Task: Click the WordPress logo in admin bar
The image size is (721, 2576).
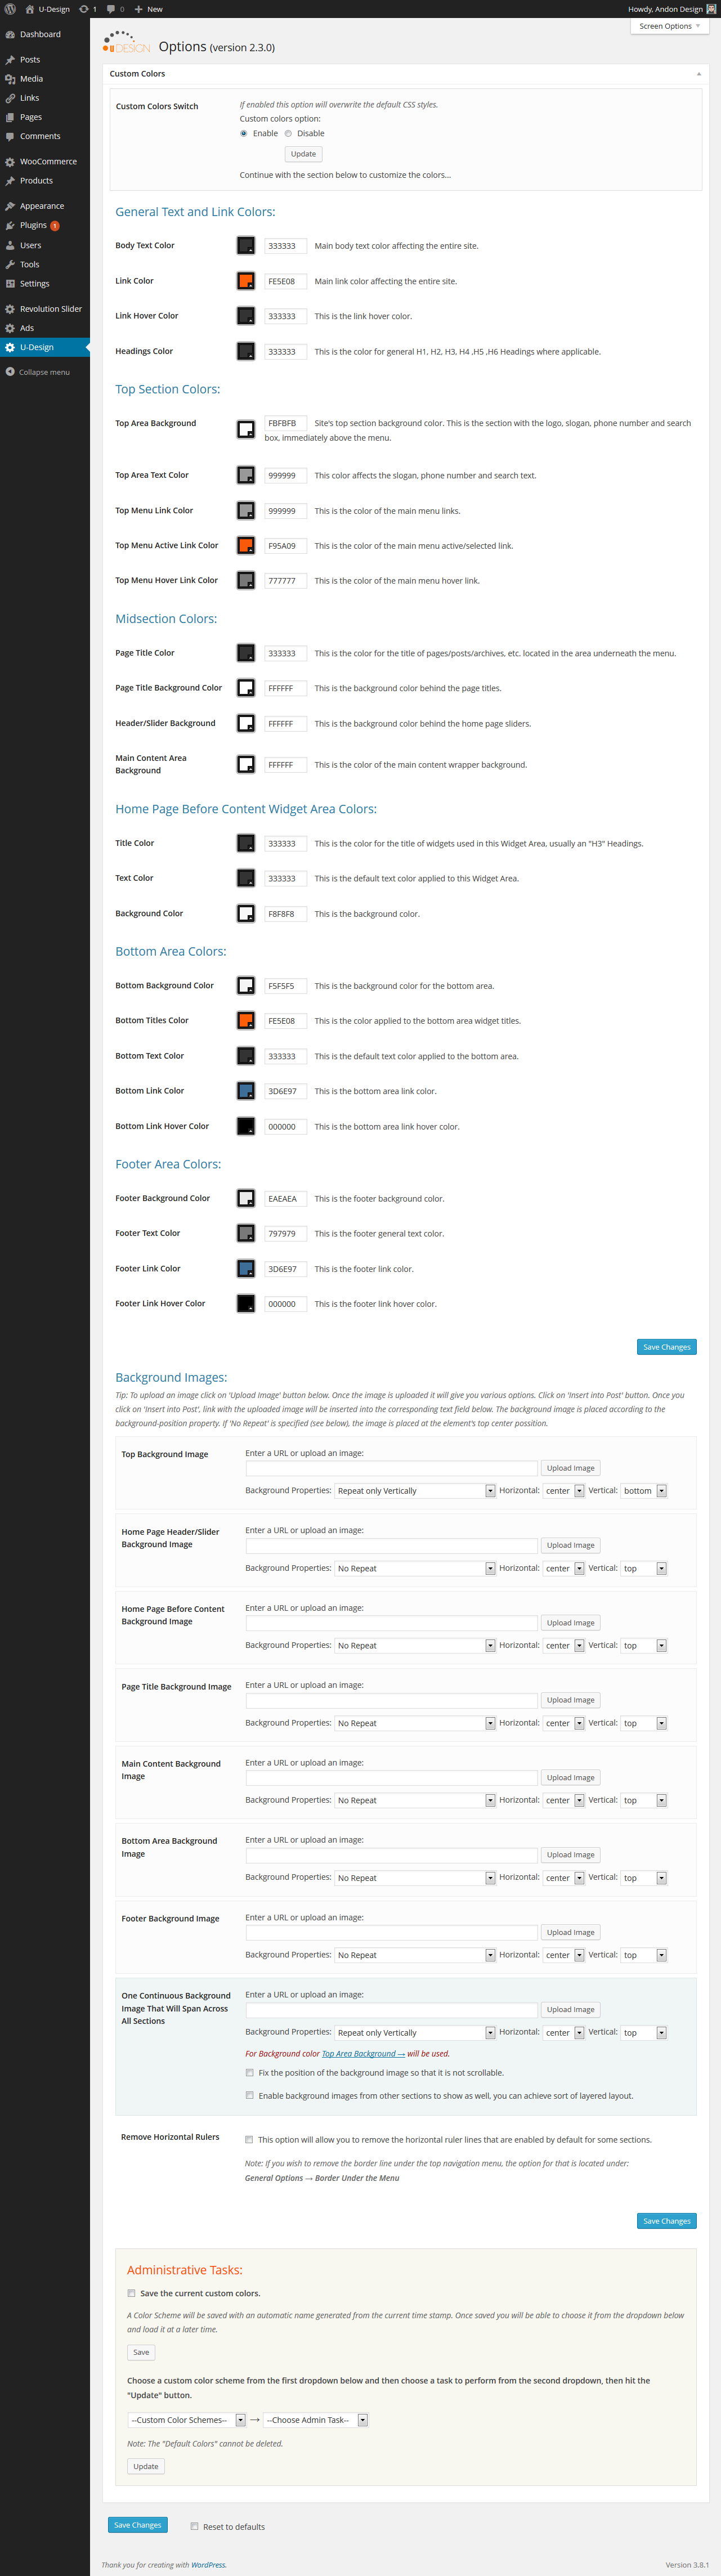Action: point(10,9)
